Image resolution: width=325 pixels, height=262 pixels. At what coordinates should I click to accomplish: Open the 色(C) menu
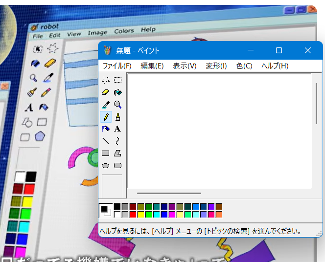point(244,66)
